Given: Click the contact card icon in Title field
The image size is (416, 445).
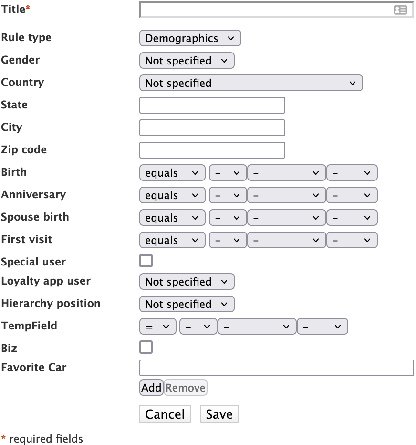Looking at the screenshot, I should (400, 10).
